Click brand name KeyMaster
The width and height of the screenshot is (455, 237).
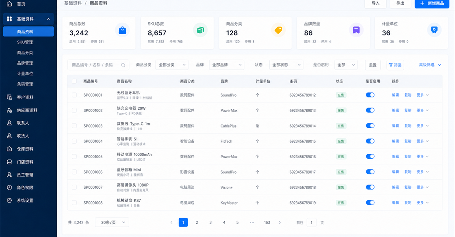(x=229, y=203)
